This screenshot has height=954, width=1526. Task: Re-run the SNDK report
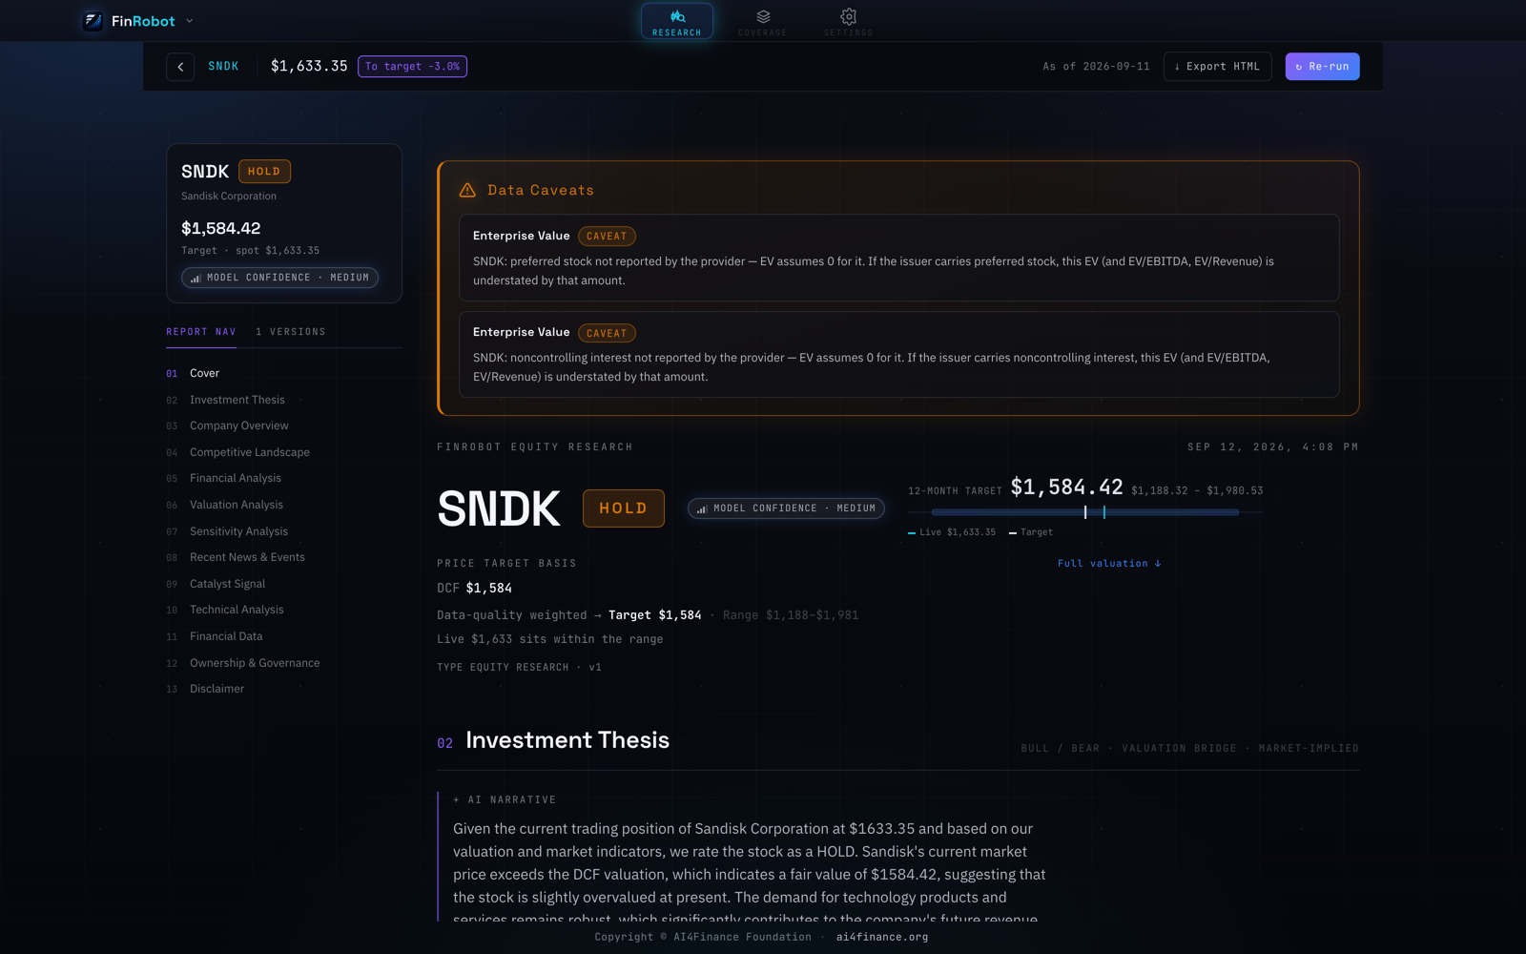pos(1322,67)
